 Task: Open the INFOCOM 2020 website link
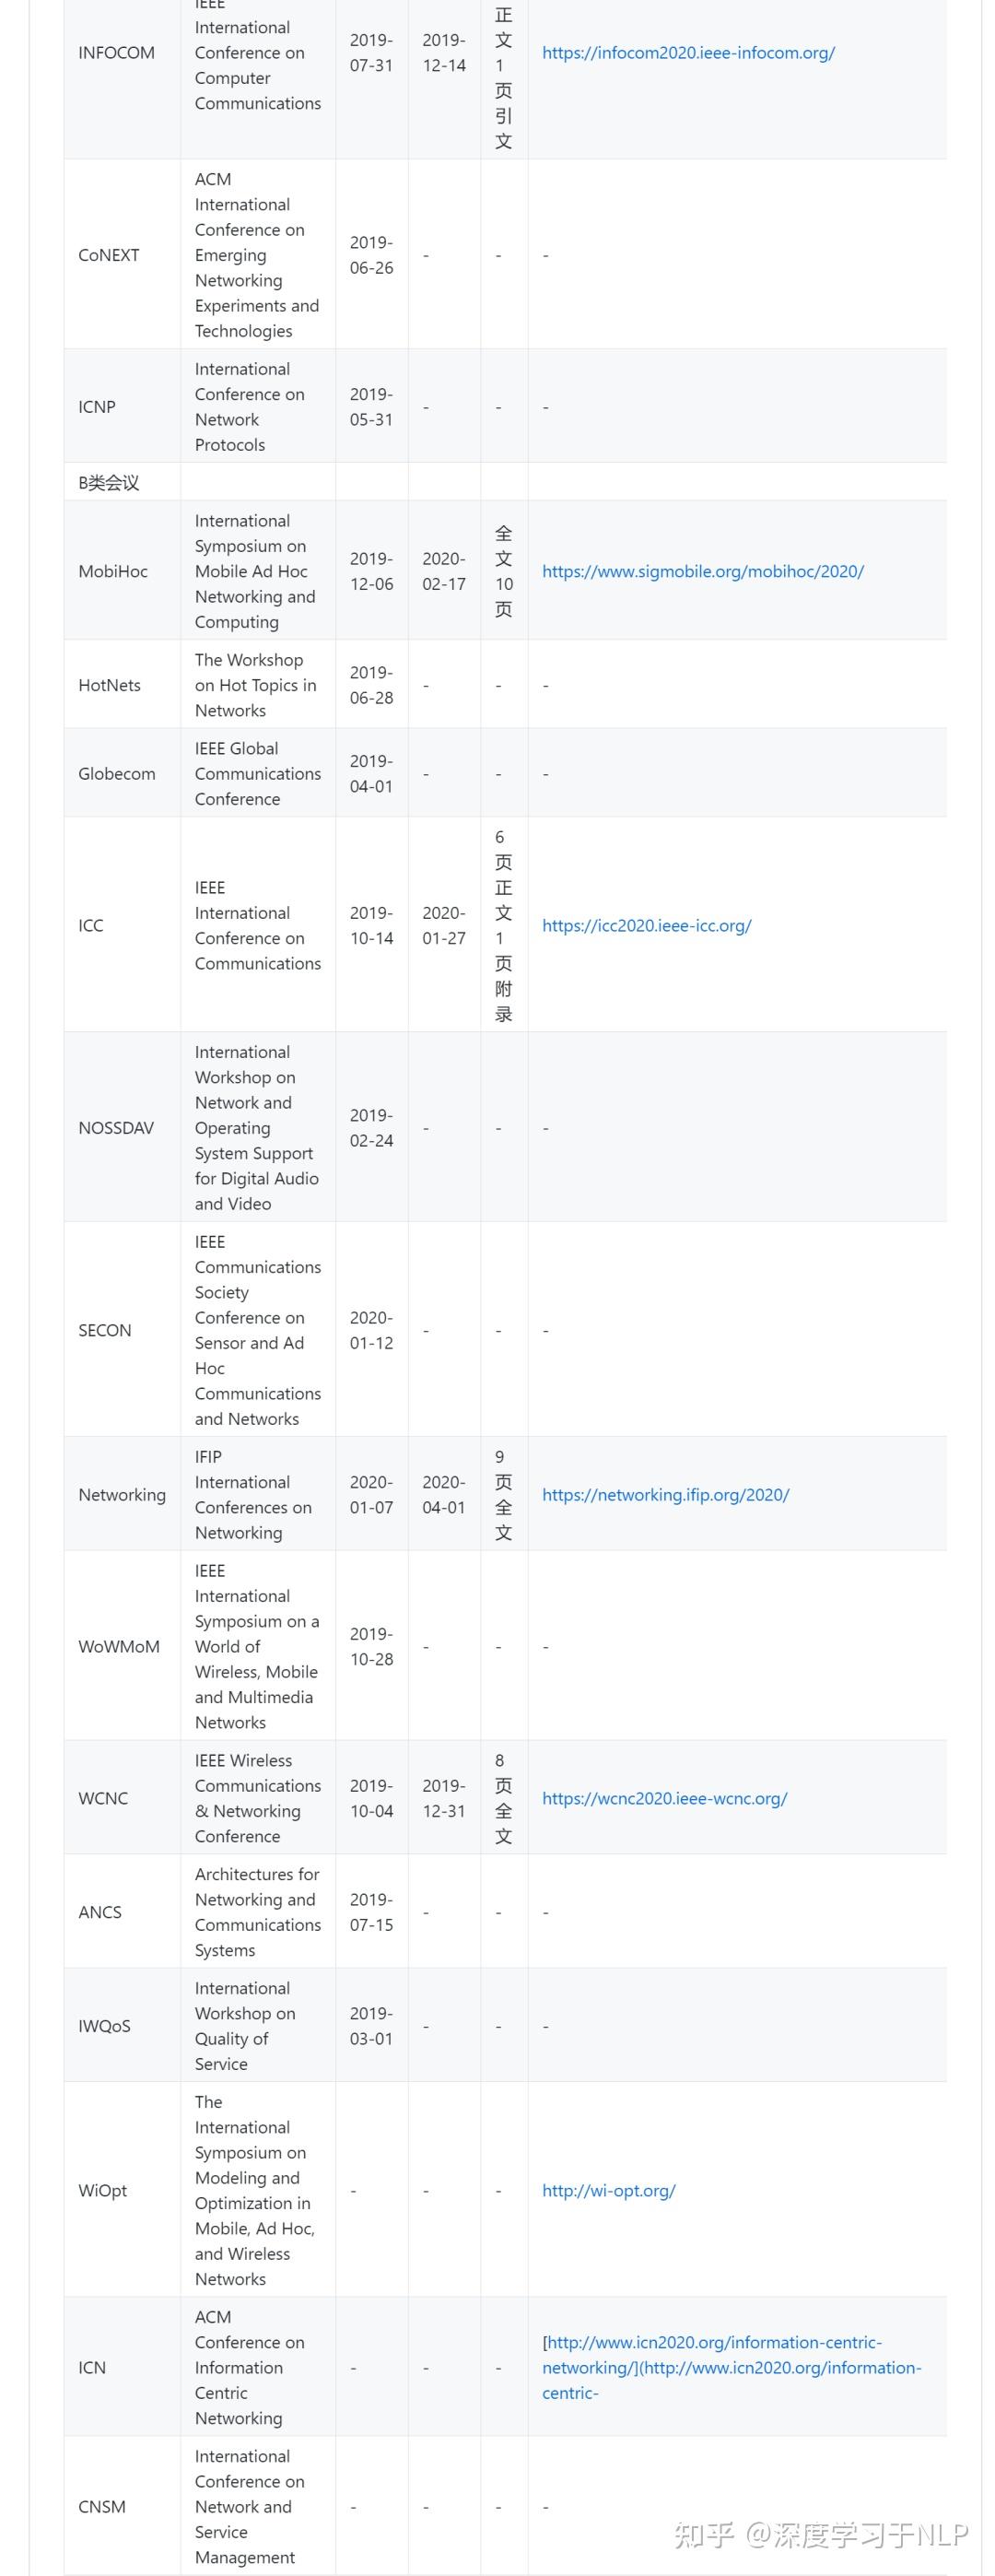click(688, 53)
